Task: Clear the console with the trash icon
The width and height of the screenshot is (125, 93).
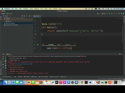Action: pyautogui.click(x=5, y=68)
